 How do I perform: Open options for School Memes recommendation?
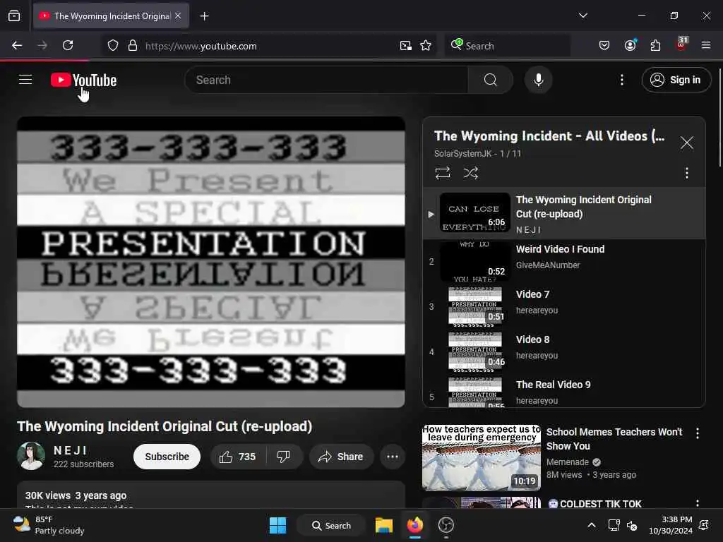click(x=697, y=433)
